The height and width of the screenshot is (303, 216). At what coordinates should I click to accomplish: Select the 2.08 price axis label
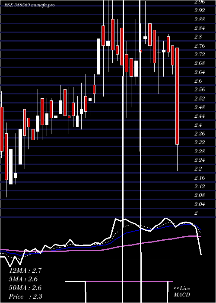pyautogui.click(x=200, y=195)
